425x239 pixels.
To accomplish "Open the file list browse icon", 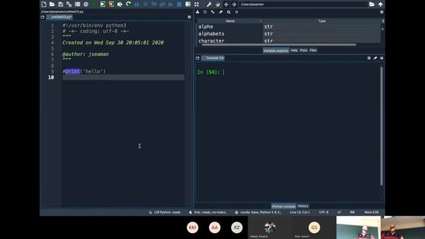I will point(78,4).
